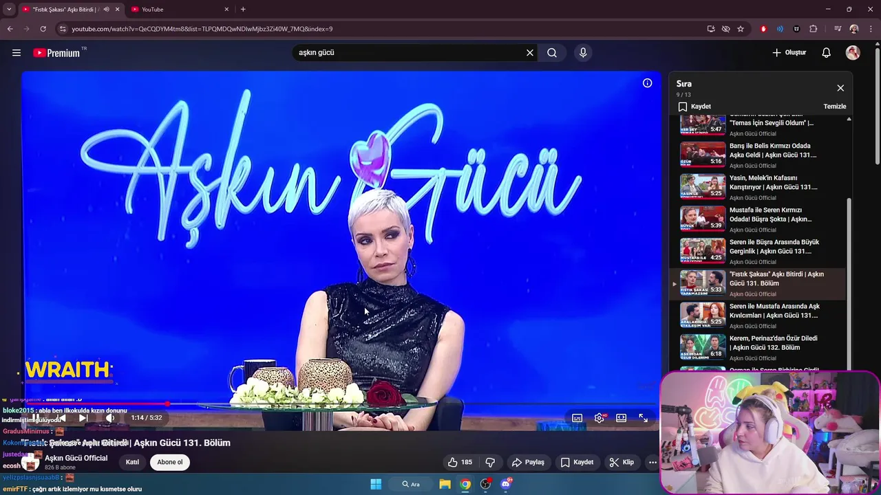Go to YouTube Premium home logo
This screenshot has height=495, width=881.
[x=56, y=52]
